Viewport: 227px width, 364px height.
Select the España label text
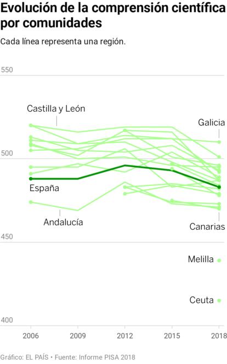[44, 188]
